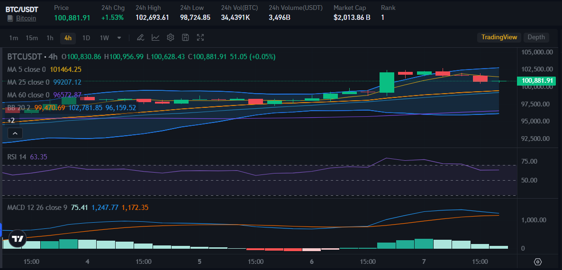Open the drawing tools pencil icon

140,37
